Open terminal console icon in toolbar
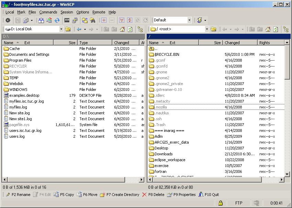 (67, 20)
